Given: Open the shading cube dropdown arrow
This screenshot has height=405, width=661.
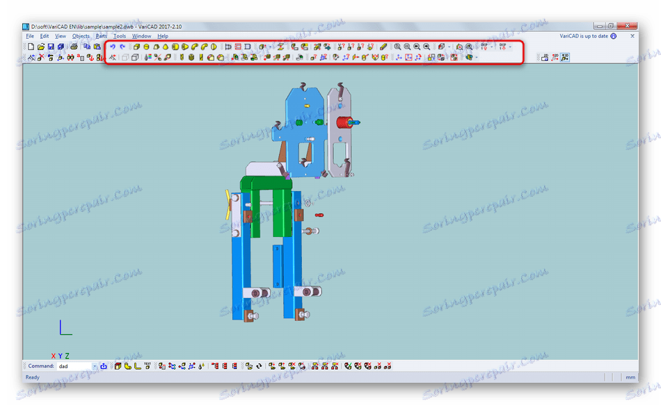Looking at the screenshot, I should pyautogui.click(x=449, y=47).
